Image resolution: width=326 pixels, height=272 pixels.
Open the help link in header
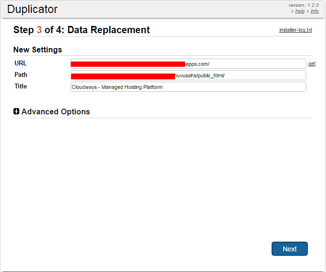(300, 11)
